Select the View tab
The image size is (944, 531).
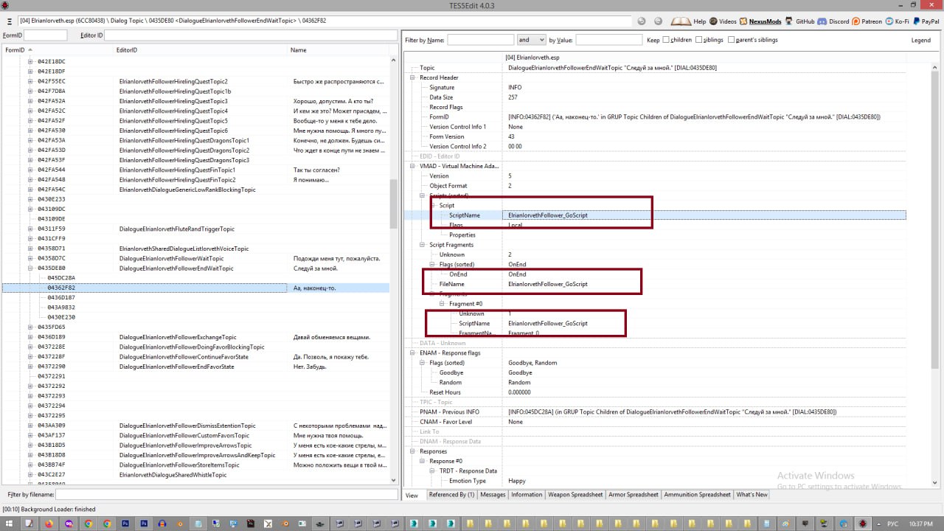(412, 495)
